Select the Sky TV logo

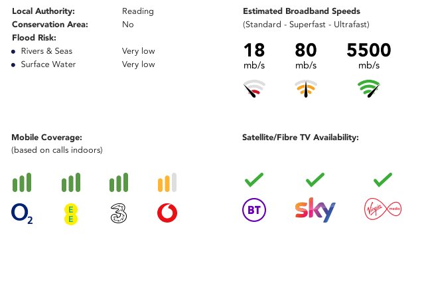(x=315, y=210)
